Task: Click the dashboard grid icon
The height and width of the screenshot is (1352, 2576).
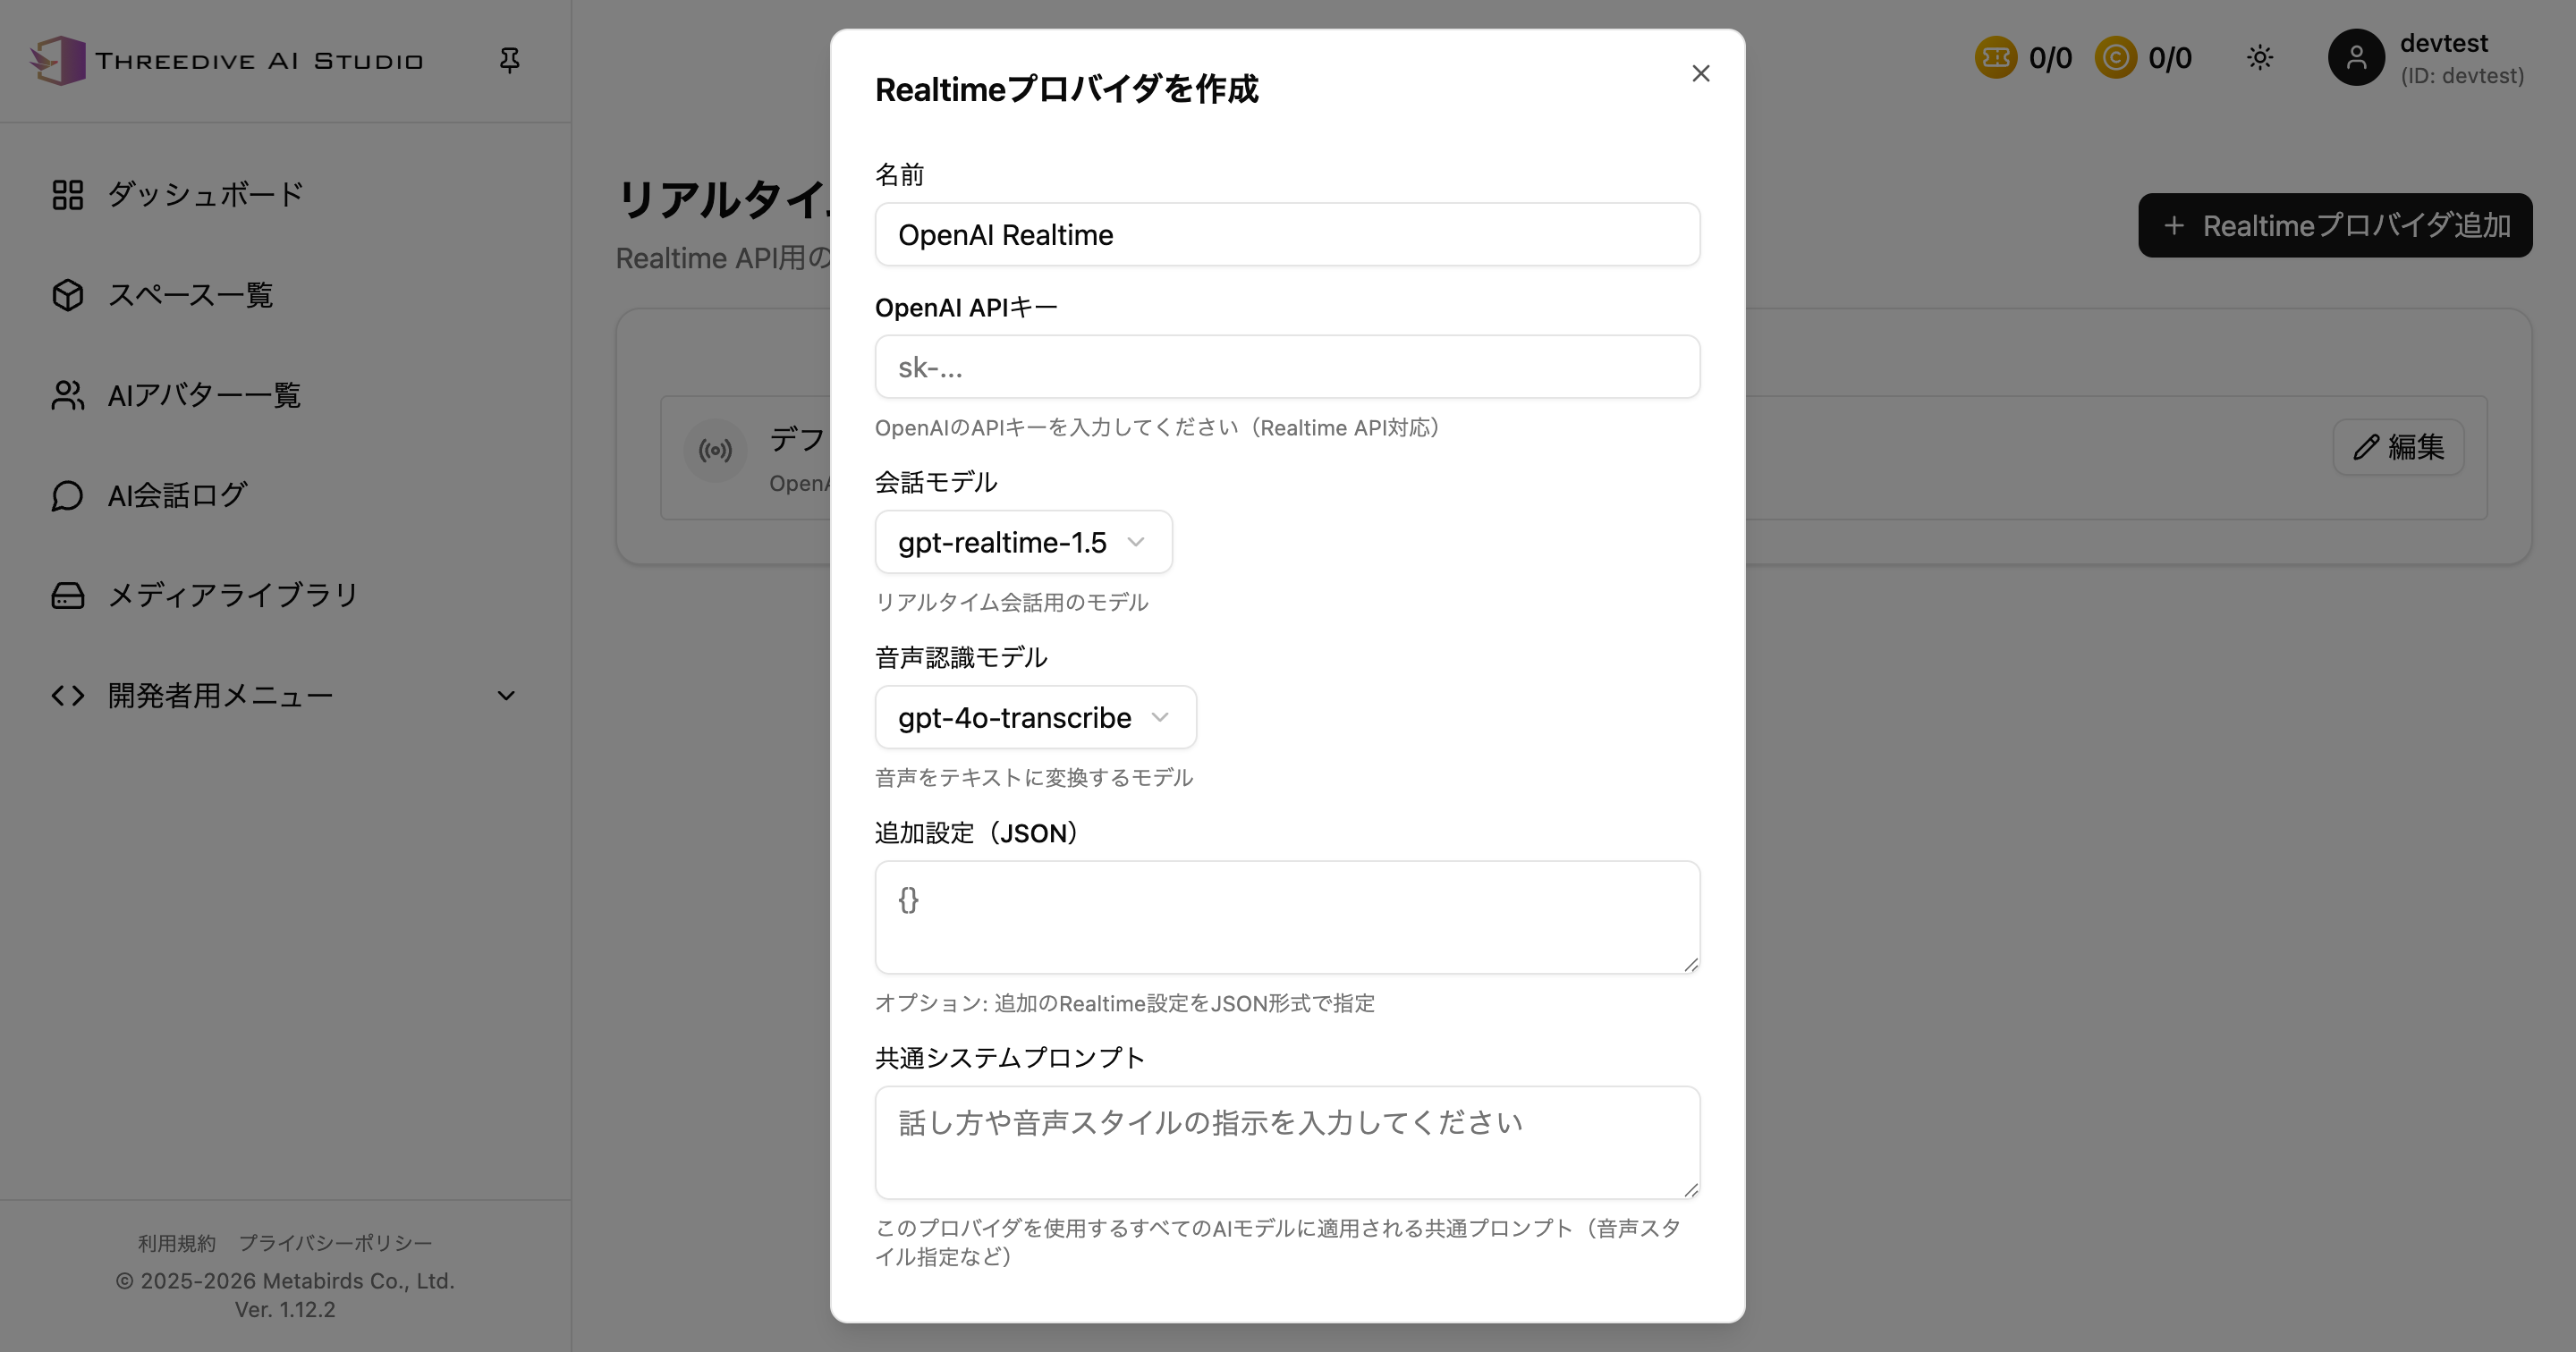Action: 67,194
